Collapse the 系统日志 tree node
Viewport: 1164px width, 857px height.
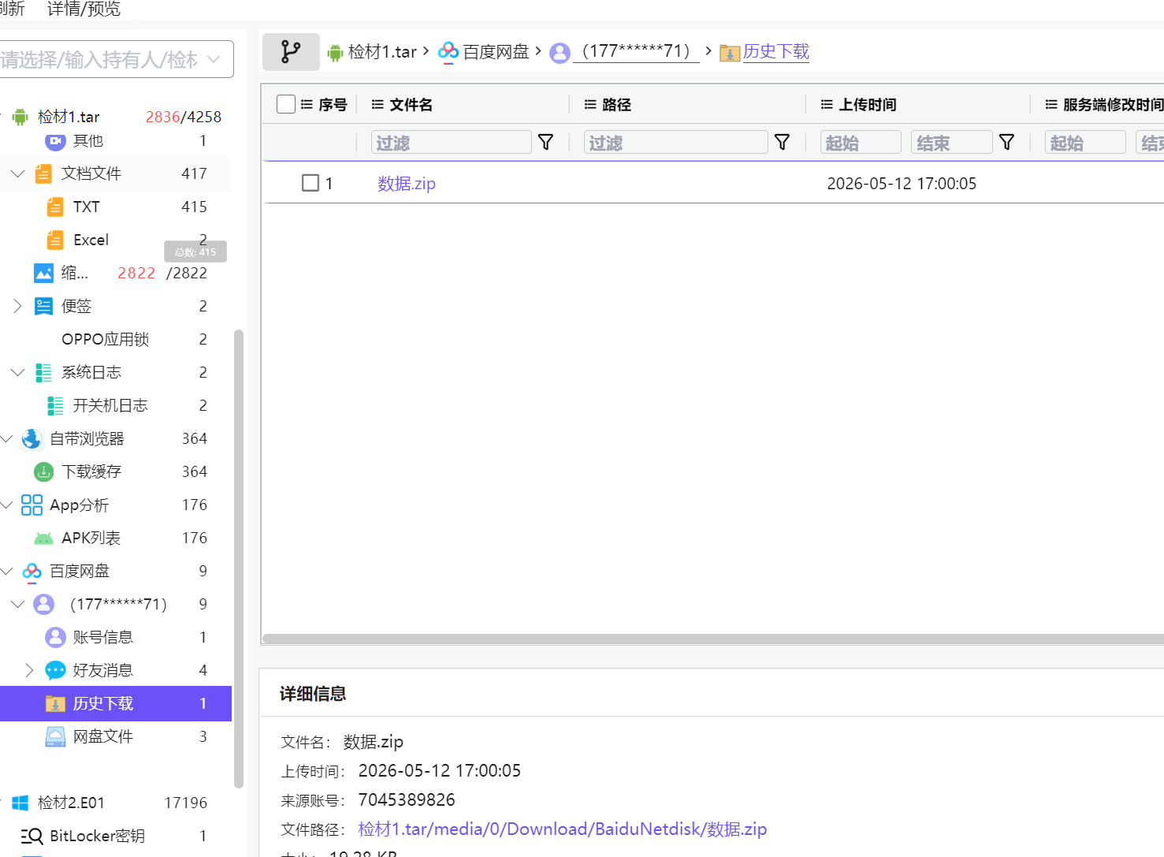click(x=17, y=372)
